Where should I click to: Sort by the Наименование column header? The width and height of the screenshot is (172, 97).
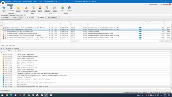pyautogui.click(x=28, y=24)
